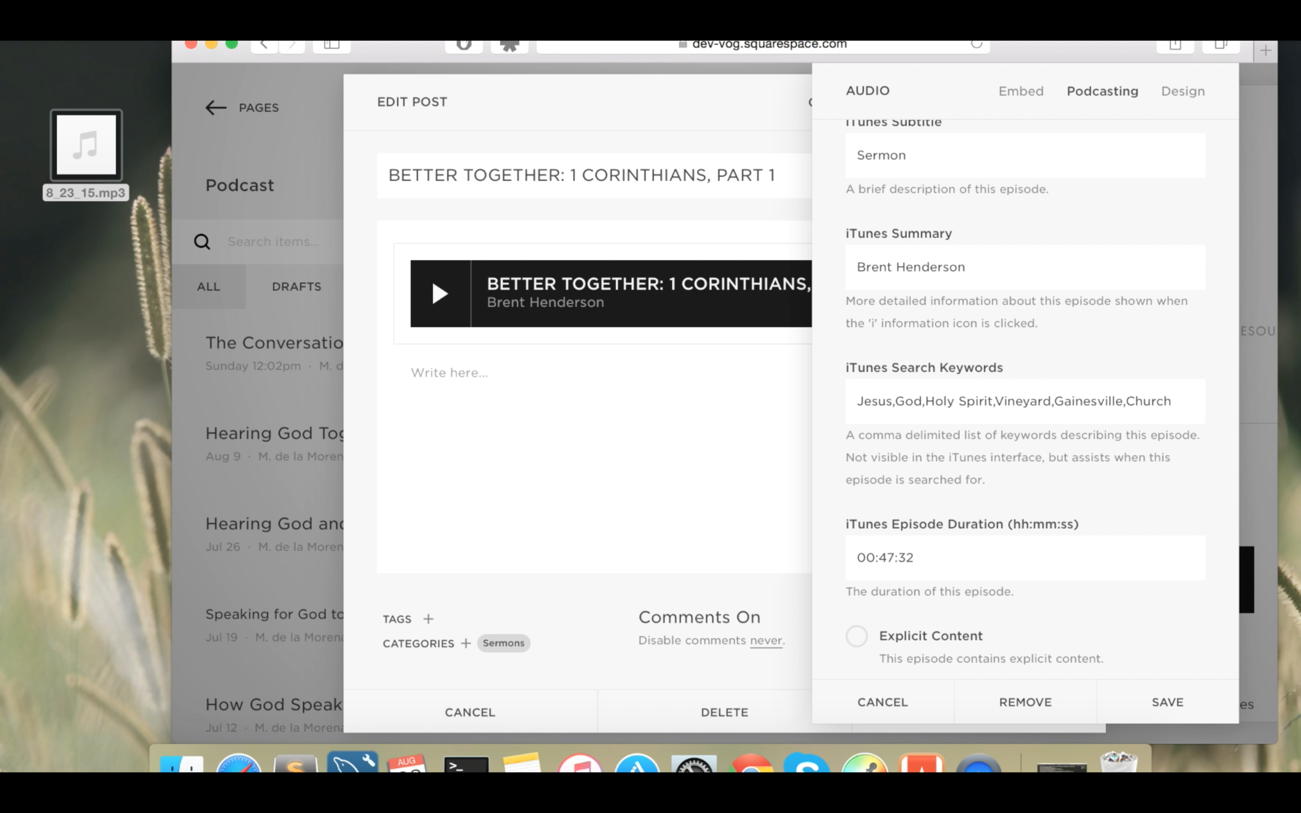Screen dimensions: 1301x813
Task: Click the back arrow next to PAGES
Action: (x=215, y=108)
